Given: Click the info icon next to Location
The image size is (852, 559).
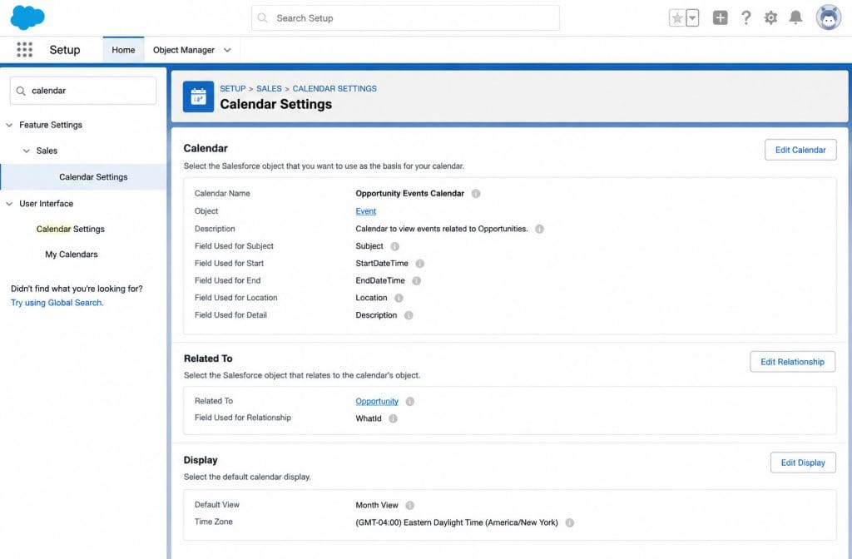Looking at the screenshot, I should [399, 298].
